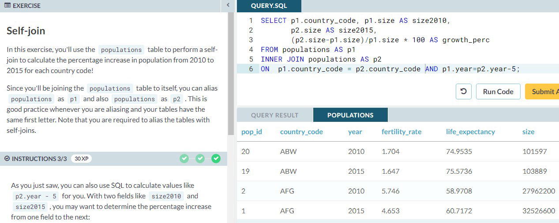Click the life_expectancy column header
The height and width of the screenshot is (223, 559).
pos(470,132)
